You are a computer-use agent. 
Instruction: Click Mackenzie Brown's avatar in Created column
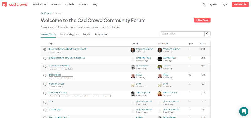tap(133, 50)
